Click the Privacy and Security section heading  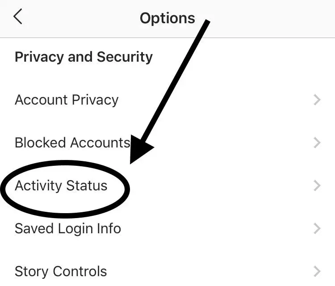(x=84, y=57)
